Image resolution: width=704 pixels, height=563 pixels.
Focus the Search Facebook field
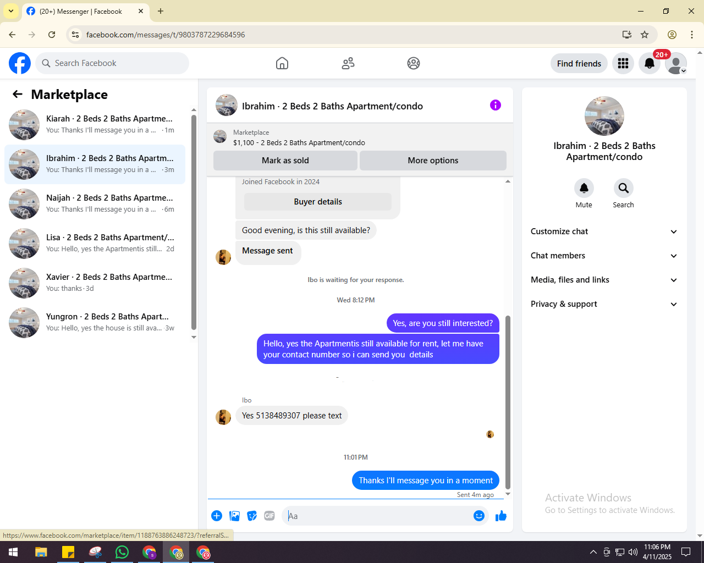[112, 63]
